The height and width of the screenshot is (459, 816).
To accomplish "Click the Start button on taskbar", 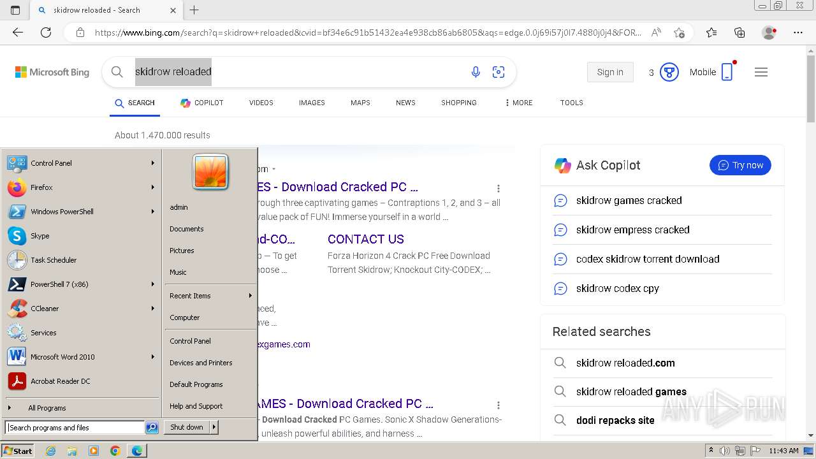I will (18, 451).
